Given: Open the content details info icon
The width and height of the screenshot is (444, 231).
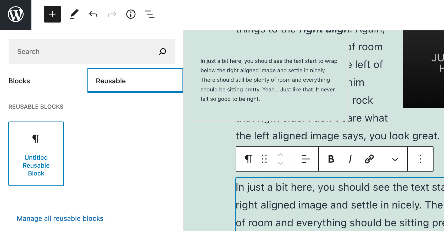Looking at the screenshot, I should pos(131,14).
